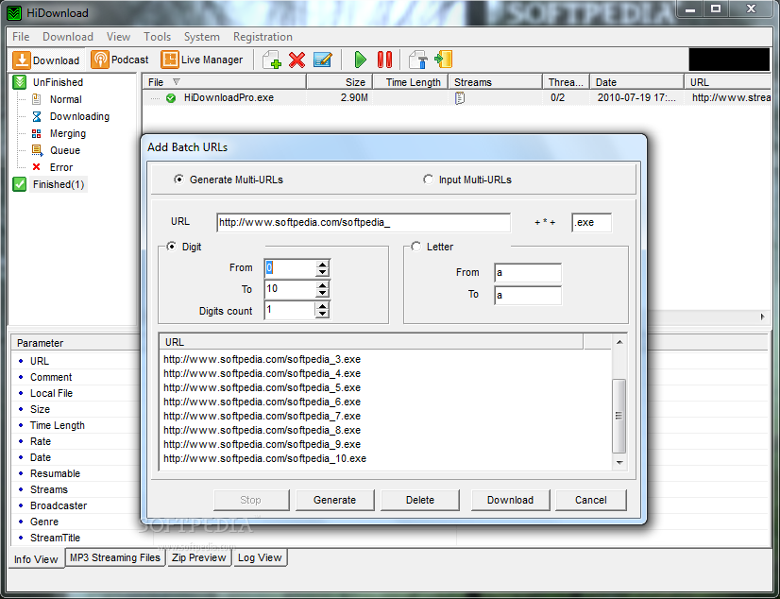Click the green start download icon
Viewport: 780px width, 599px height.
tap(360, 60)
